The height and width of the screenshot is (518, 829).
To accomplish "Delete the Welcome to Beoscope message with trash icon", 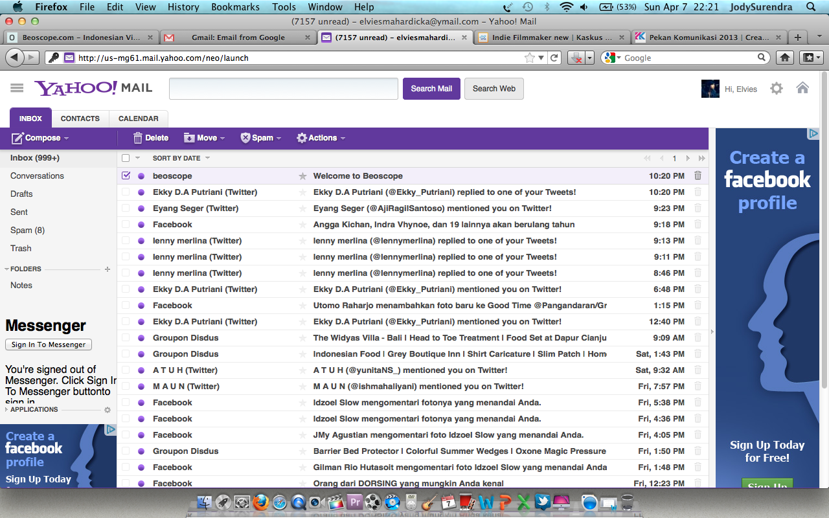I will point(698,175).
